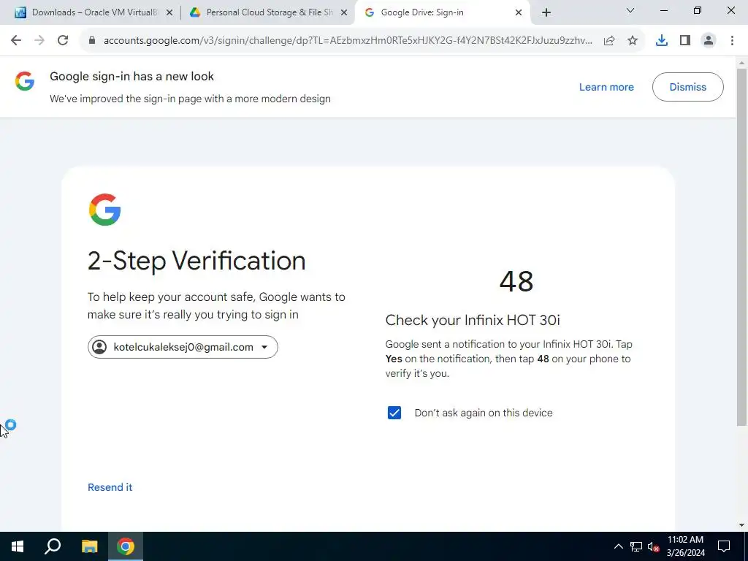Viewport: 748px width, 561px height.
Task: Share this page icon in address bar
Action: click(x=609, y=41)
